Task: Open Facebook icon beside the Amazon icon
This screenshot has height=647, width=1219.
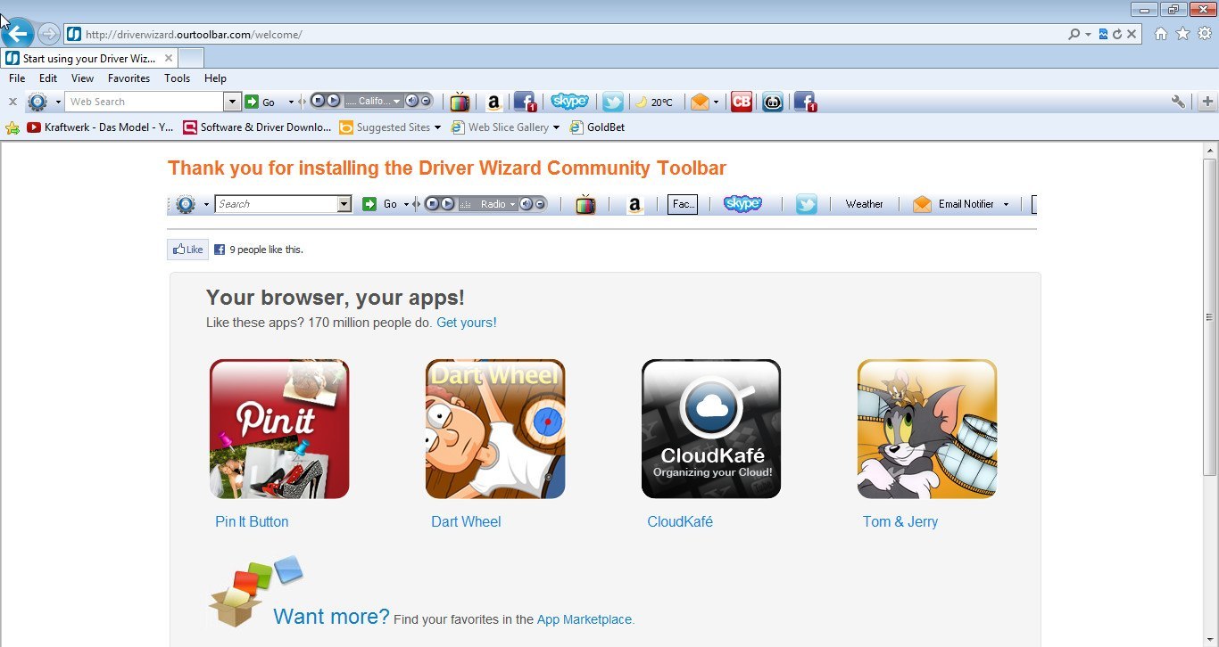Action: 525,102
